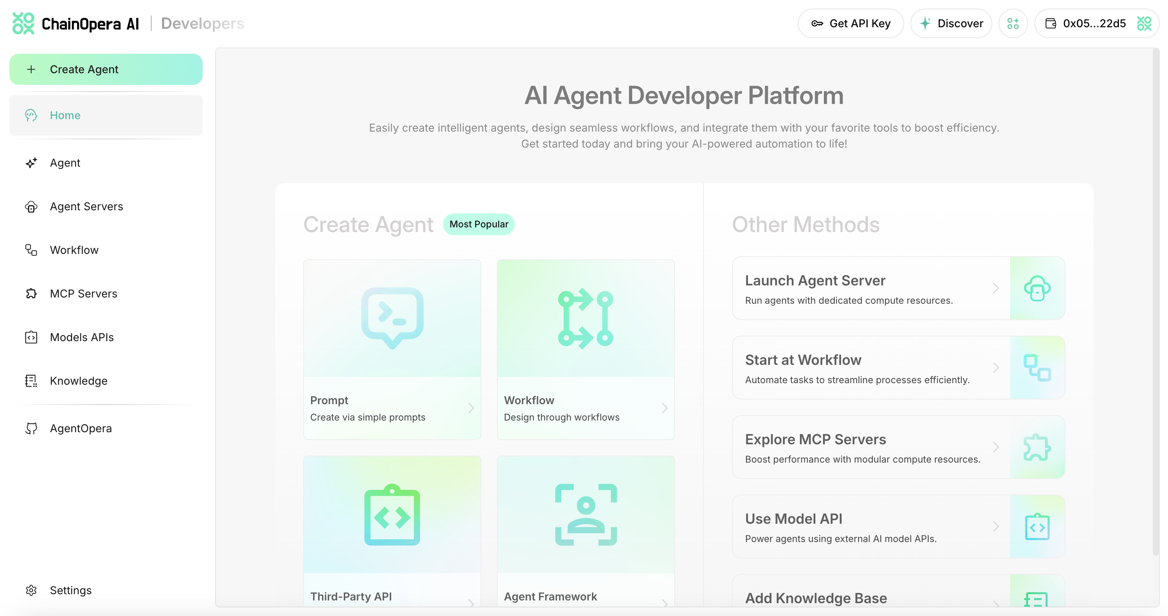This screenshot has height=616, width=1168.
Task: Click the Launch Agent Server robot icon
Action: click(x=1037, y=288)
